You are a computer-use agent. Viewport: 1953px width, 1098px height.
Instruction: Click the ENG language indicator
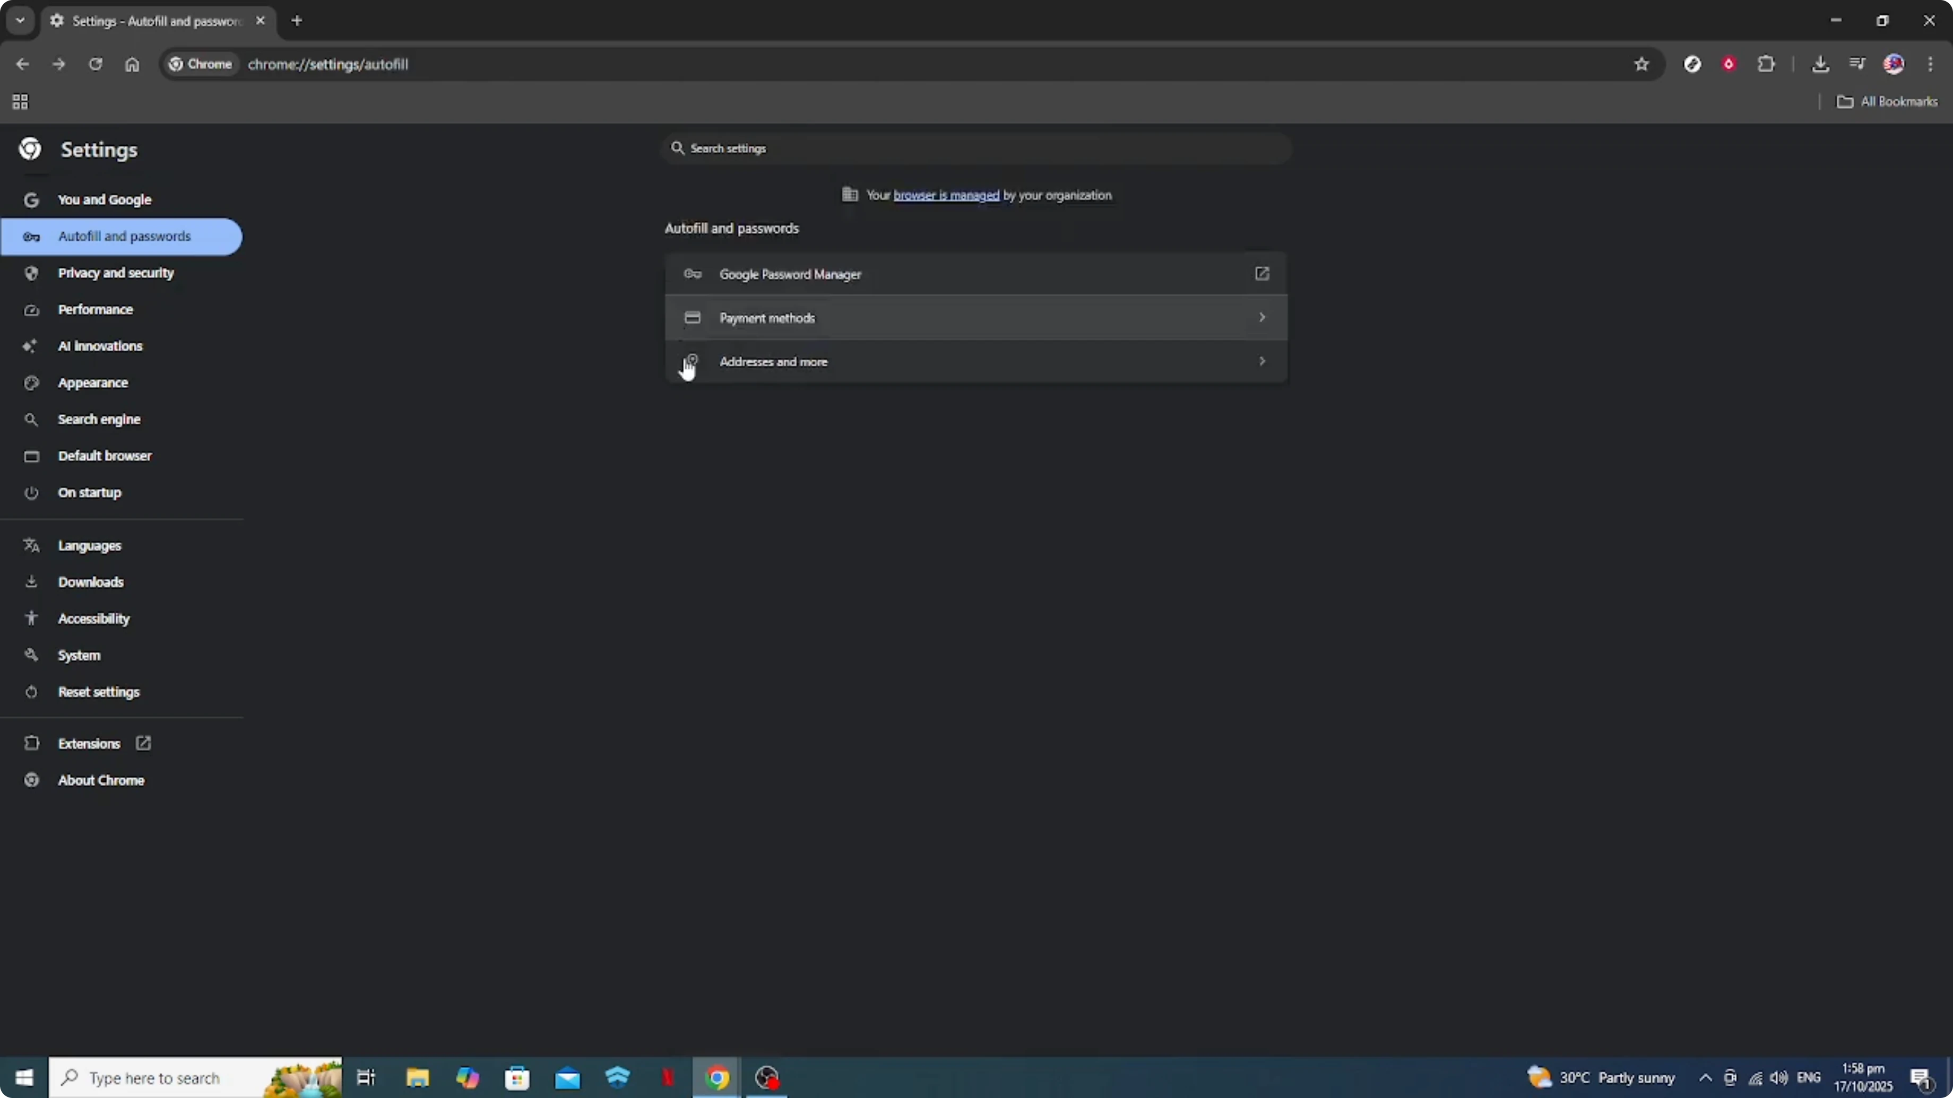(x=1809, y=1077)
